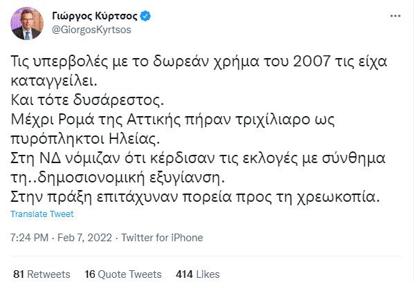Click the @GiorgosKyrtsos handle

tap(91, 30)
